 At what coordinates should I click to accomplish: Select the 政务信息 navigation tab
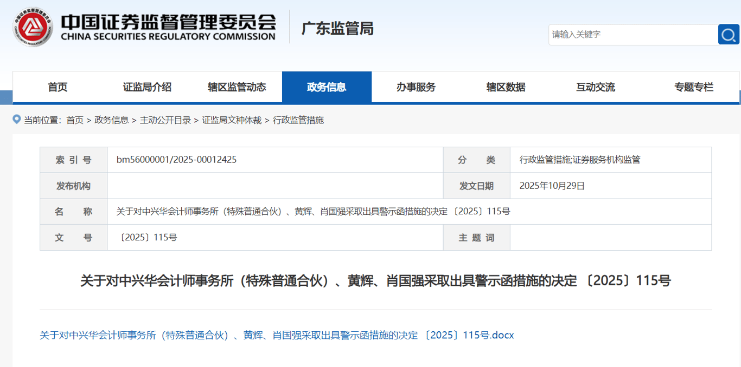pos(327,87)
